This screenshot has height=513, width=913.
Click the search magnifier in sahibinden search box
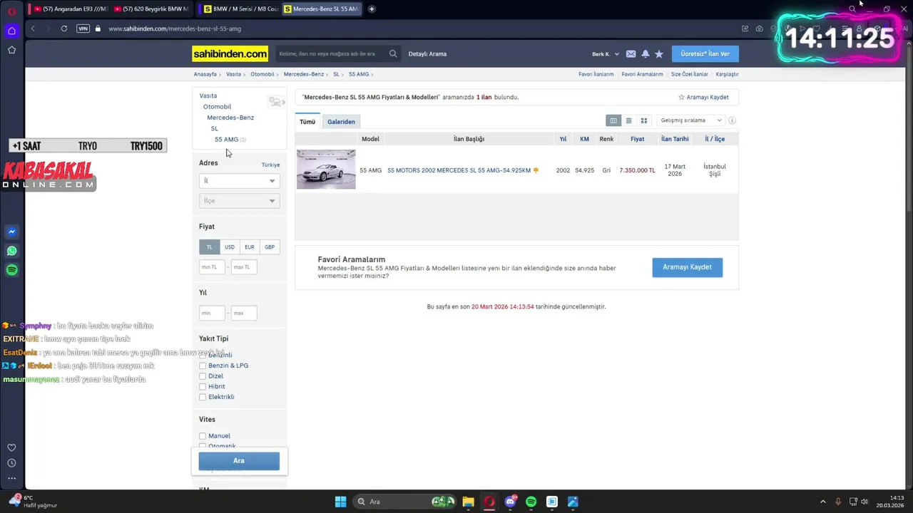point(393,53)
